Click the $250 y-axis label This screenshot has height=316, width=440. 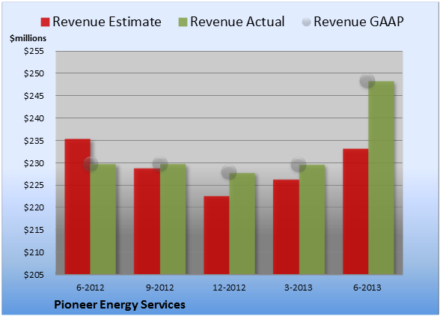[34, 73]
